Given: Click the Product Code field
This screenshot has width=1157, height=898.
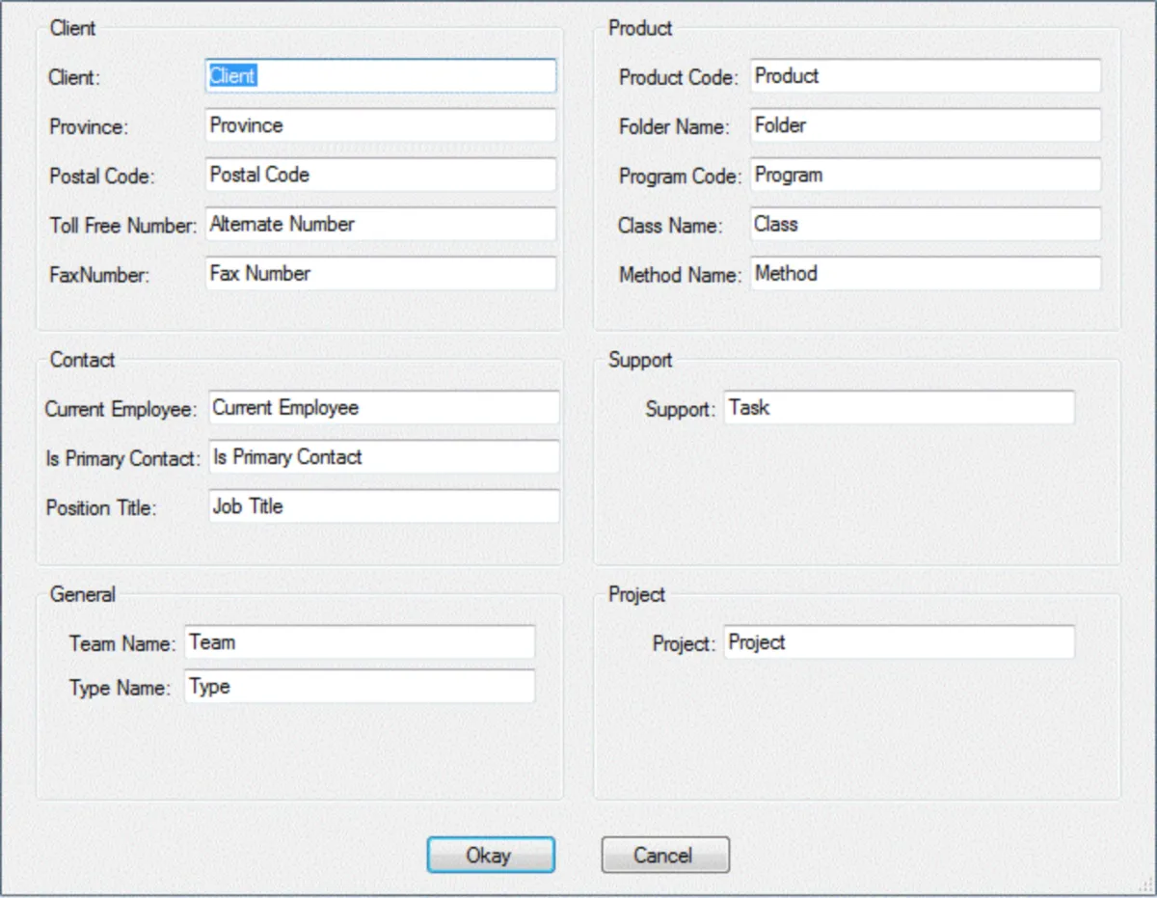Looking at the screenshot, I should [925, 76].
